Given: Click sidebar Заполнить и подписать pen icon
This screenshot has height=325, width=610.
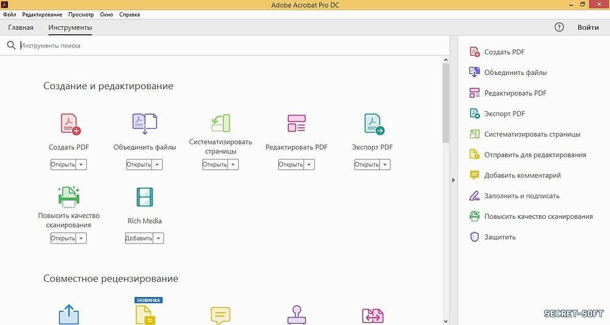Looking at the screenshot, I should pyautogui.click(x=475, y=196).
